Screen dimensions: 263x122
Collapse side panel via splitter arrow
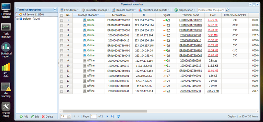pos(58,63)
